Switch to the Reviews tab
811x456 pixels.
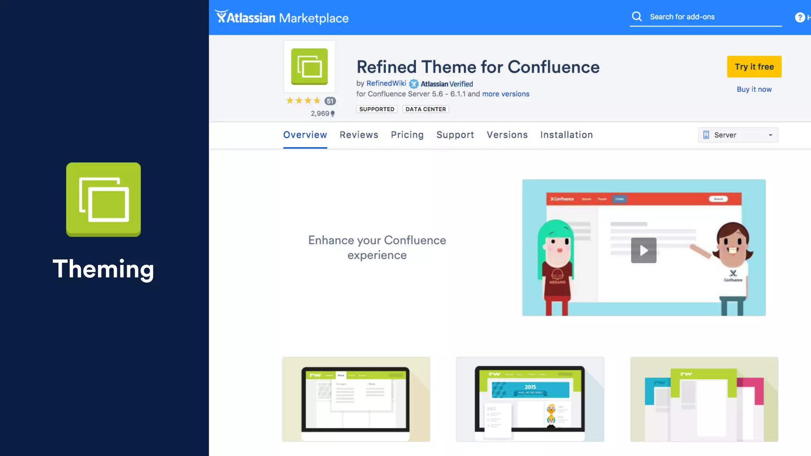[359, 135]
